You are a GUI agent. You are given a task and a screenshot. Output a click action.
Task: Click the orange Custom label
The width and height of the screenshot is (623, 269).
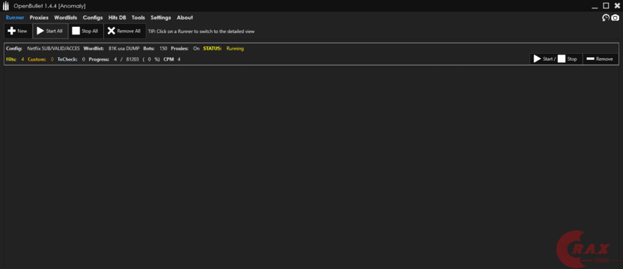[37, 59]
